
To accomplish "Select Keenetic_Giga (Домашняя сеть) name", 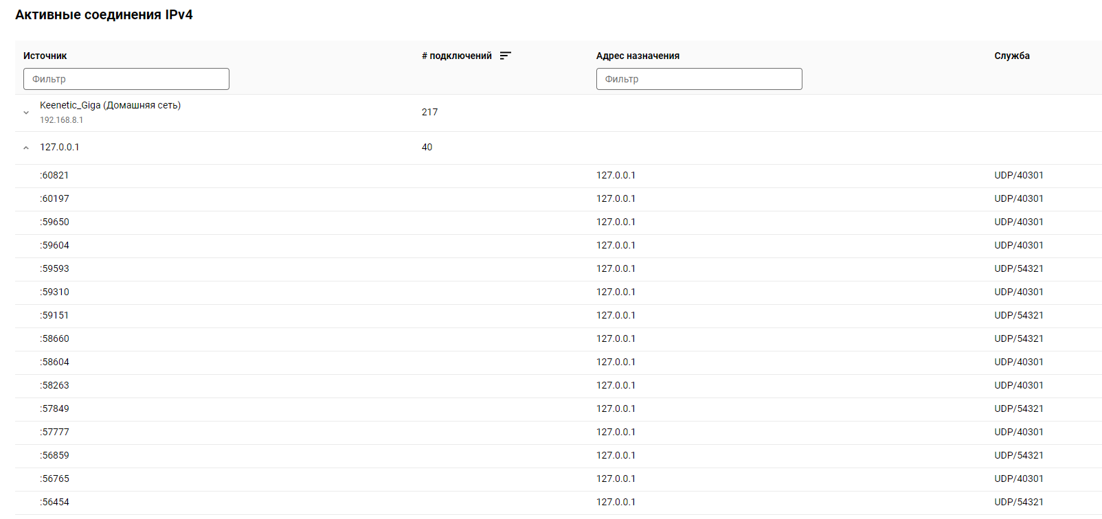I will (x=110, y=105).
